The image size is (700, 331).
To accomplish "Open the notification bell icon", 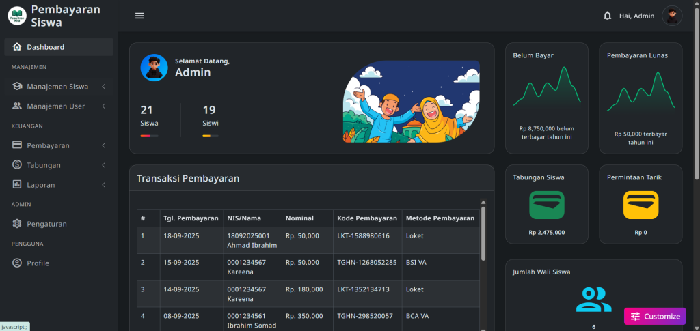I will tap(607, 16).
